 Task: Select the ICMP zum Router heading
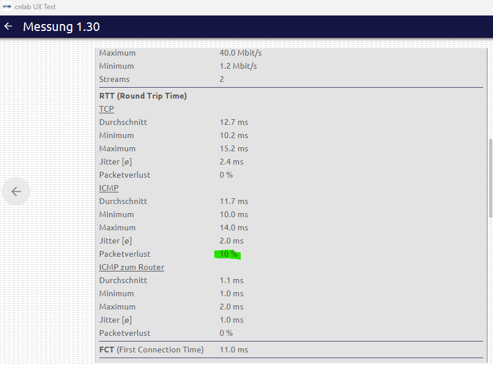(132, 267)
